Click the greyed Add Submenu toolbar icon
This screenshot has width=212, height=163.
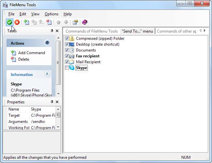coord(34,22)
